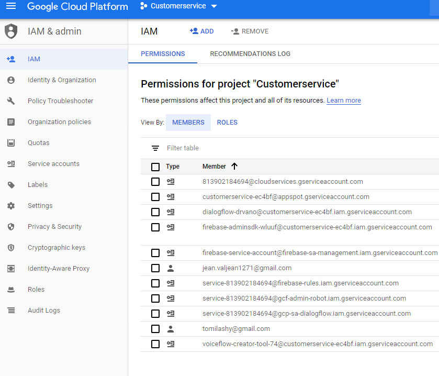This screenshot has width=439, height=376.
Task: Check the jean.valjean1271@gmail.com checkbox
Action: (155, 268)
